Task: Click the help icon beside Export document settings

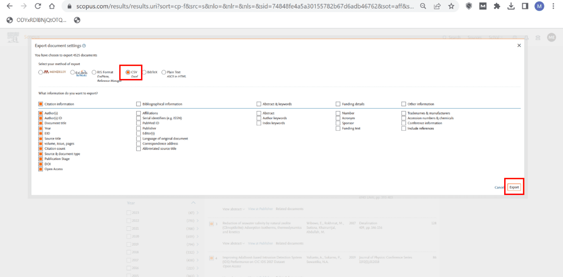Action: [x=84, y=46]
